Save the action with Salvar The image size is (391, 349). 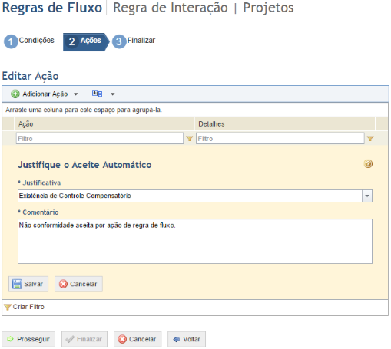28,284
